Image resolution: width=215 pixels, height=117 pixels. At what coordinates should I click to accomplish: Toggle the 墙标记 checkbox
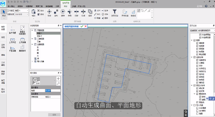coord(197,83)
